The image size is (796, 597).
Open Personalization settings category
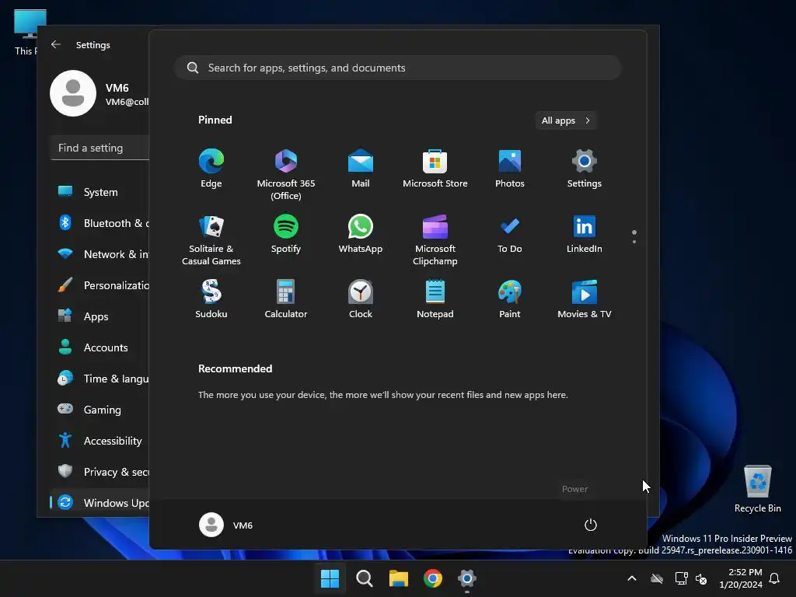99,285
